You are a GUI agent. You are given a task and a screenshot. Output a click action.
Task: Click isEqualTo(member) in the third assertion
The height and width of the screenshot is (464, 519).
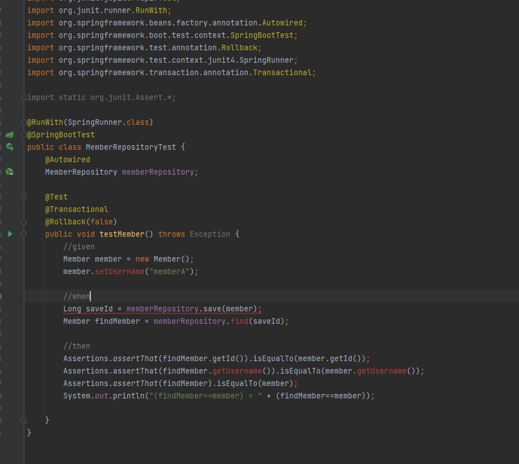click(255, 384)
